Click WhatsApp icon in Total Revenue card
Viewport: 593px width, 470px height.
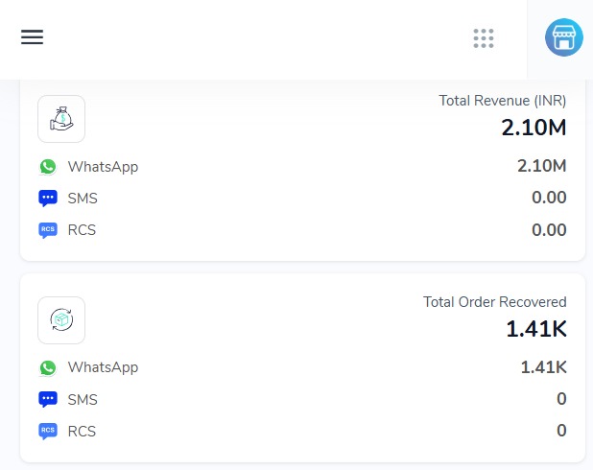point(48,167)
